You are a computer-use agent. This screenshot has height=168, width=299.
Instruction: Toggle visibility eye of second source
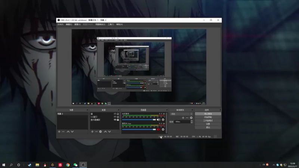[115, 117]
